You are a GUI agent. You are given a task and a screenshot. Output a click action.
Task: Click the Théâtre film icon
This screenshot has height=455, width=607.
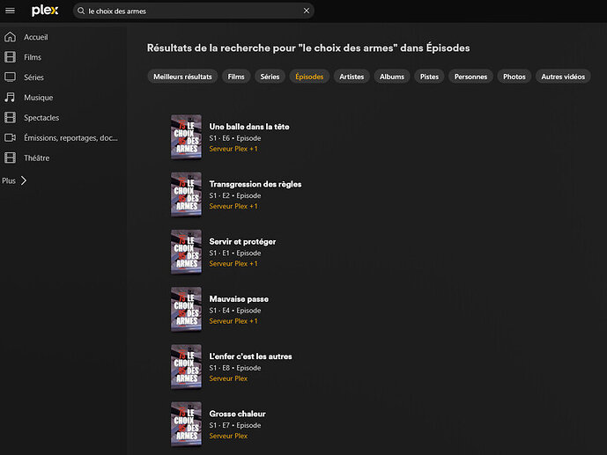click(x=10, y=158)
